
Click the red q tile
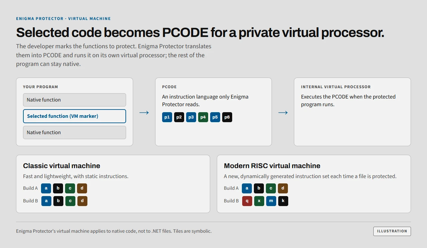point(247,201)
